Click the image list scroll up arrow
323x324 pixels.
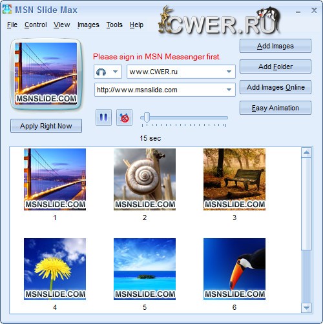click(x=306, y=152)
